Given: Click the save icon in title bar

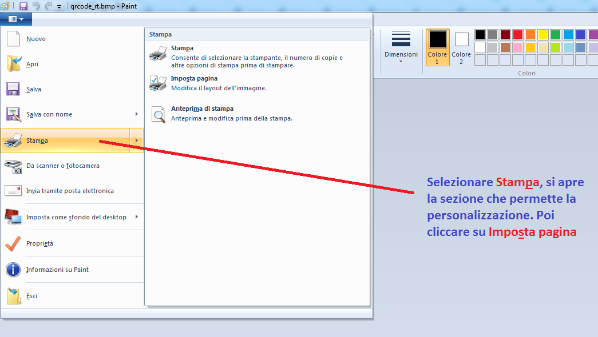Looking at the screenshot, I should 23,6.
